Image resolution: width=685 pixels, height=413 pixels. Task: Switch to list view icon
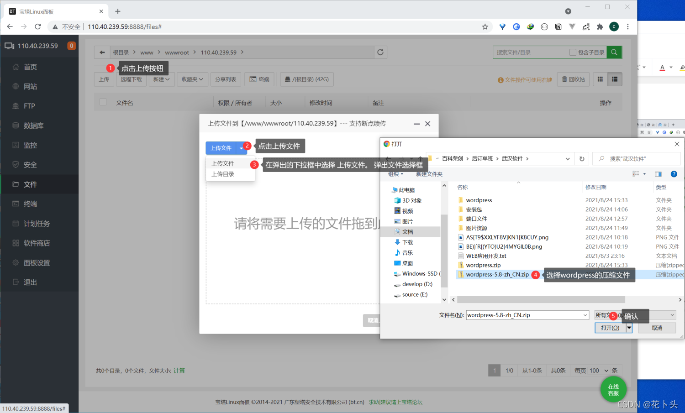(x=615, y=79)
